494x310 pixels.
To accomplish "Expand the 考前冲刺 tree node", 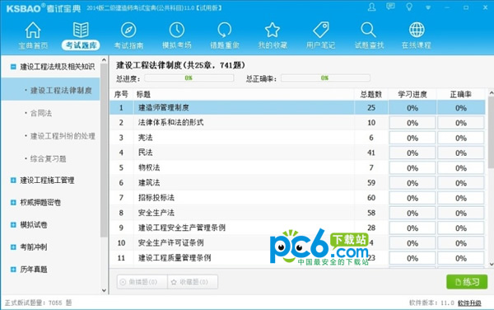I will pyautogui.click(x=13, y=247).
